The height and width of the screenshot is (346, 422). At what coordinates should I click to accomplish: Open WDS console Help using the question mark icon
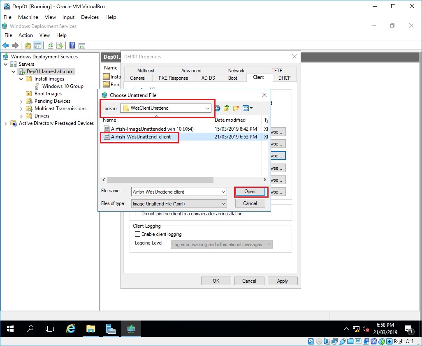72,45
